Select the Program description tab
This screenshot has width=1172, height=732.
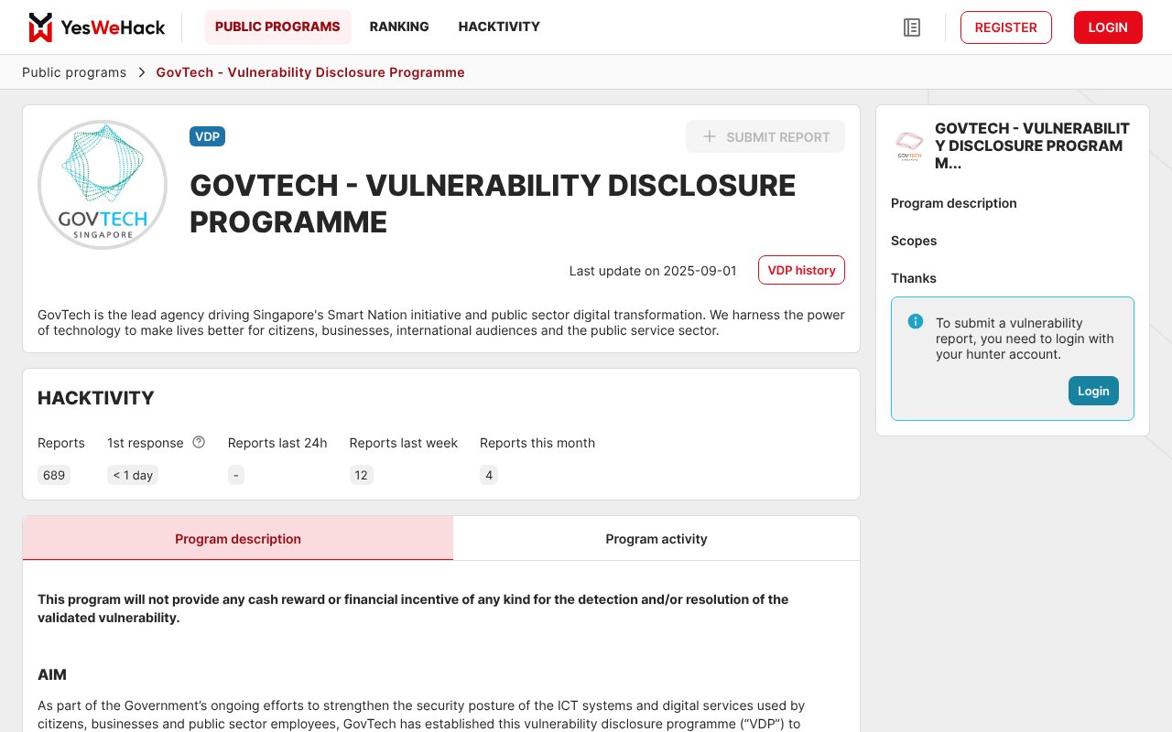[238, 539]
